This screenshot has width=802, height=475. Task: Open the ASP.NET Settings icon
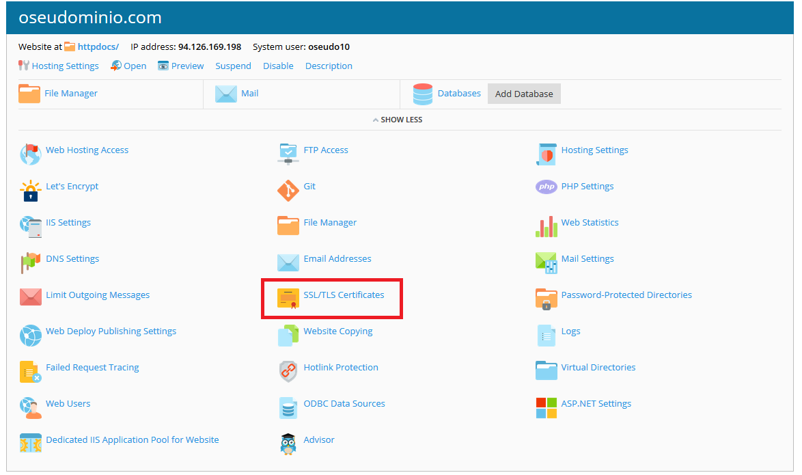(x=546, y=408)
